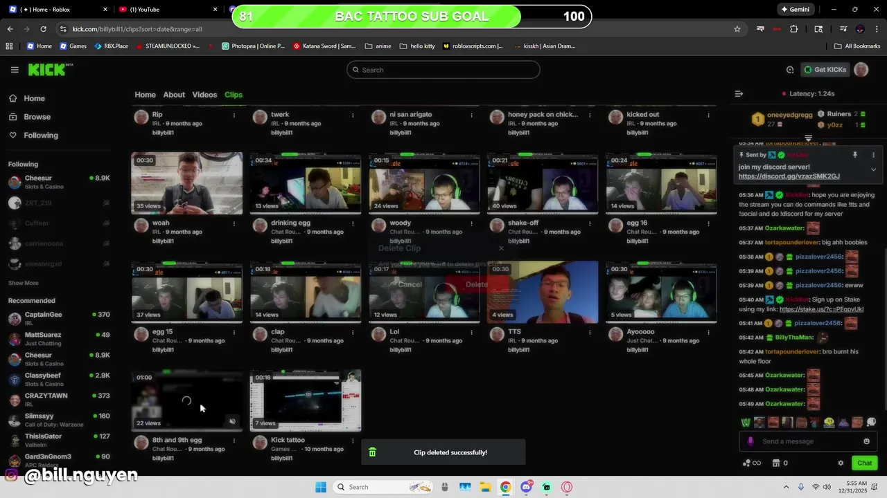The image size is (887, 498).
Task: Open the anime bookmarks folder
Action: point(378,46)
